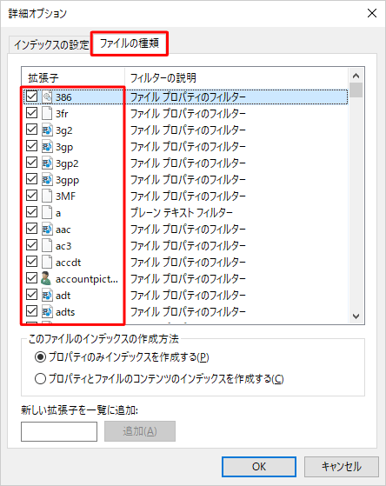Click the 3gpp media file icon

point(47,179)
